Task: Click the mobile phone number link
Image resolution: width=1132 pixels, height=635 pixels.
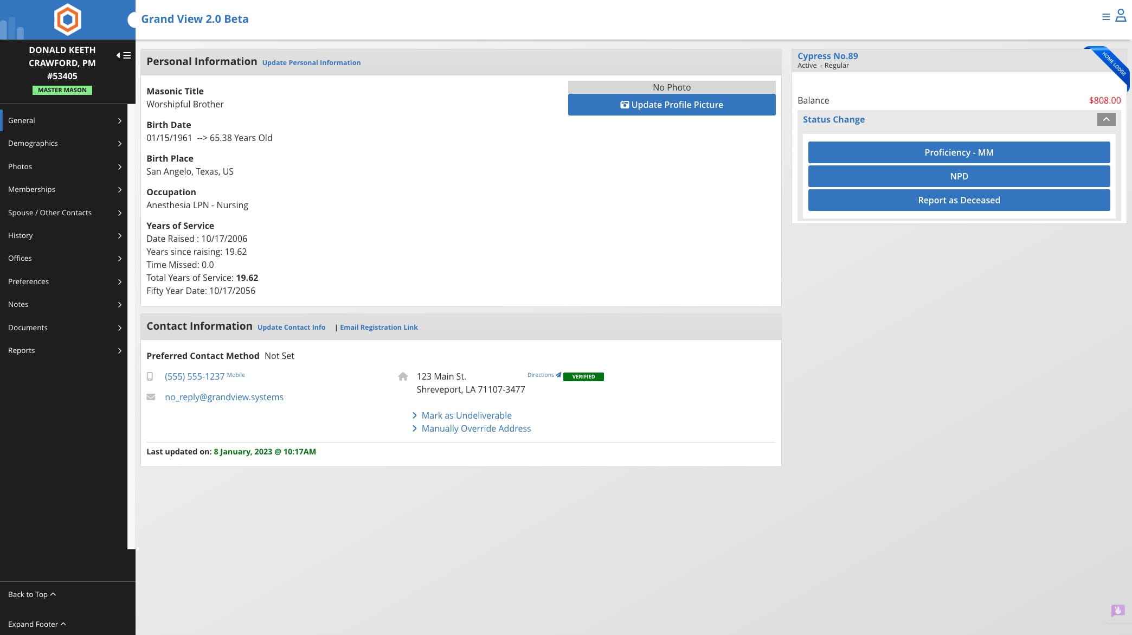Action: (195, 376)
